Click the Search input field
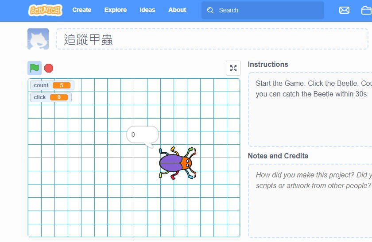 [x=263, y=10]
